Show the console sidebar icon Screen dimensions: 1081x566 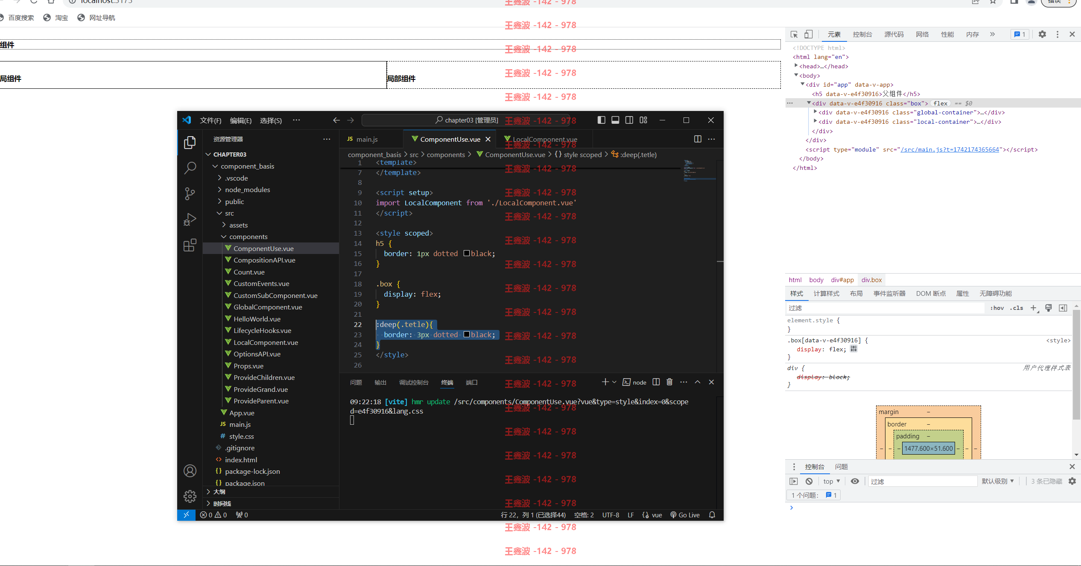794,481
